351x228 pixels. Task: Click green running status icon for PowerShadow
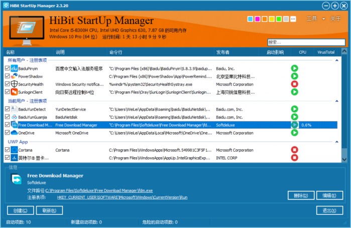(x=294, y=76)
